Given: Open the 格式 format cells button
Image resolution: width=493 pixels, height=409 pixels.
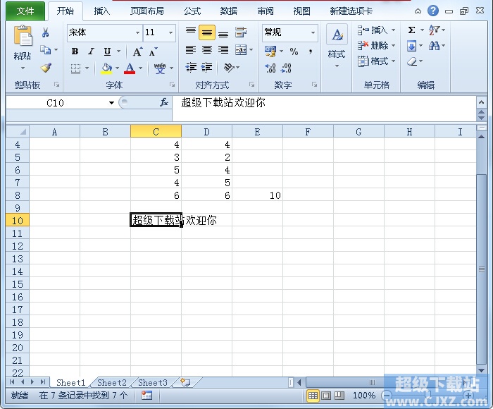Looking at the screenshot, I should pos(376,61).
